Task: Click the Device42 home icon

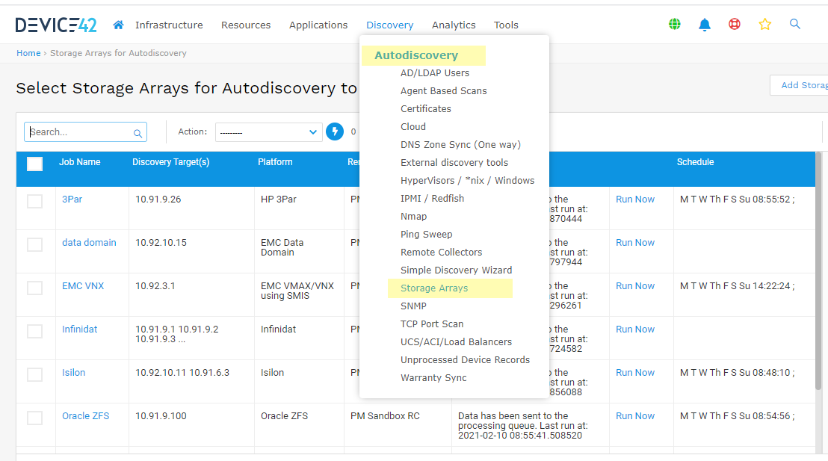Action: click(118, 24)
